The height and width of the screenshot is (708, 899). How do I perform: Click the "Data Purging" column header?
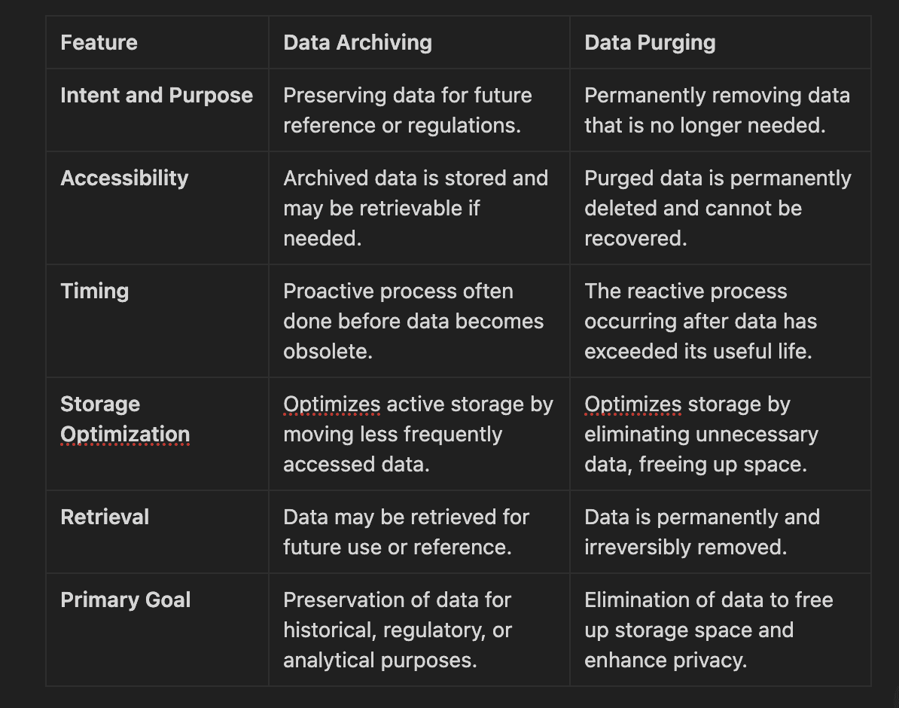pyautogui.click(x=650, y=42)
